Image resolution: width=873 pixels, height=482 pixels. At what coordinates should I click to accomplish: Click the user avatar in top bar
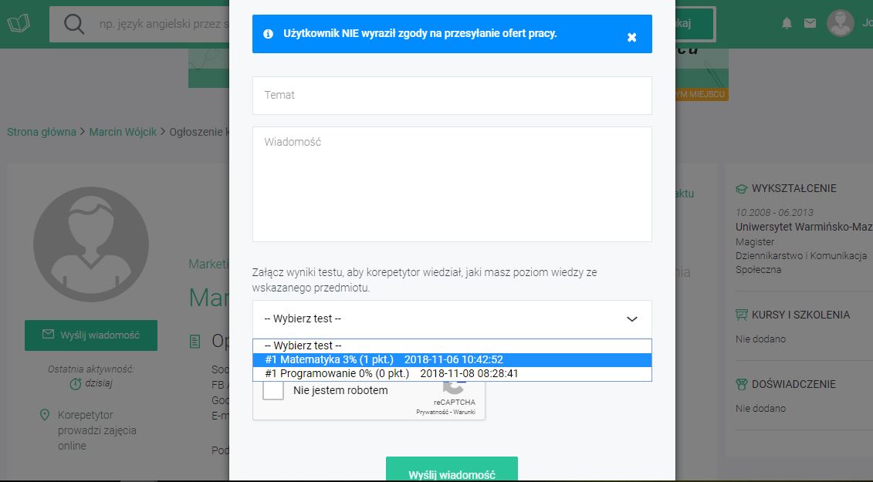point(840,23)
